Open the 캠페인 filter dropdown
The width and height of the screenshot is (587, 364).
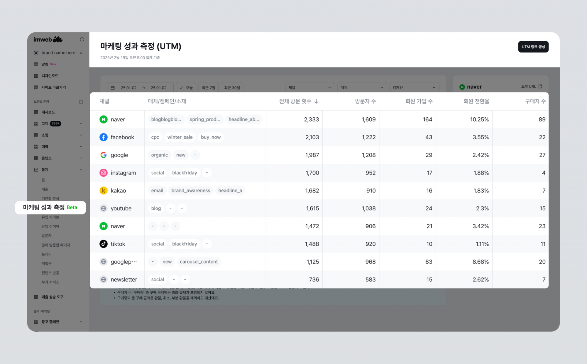click(x=414, y=88)
